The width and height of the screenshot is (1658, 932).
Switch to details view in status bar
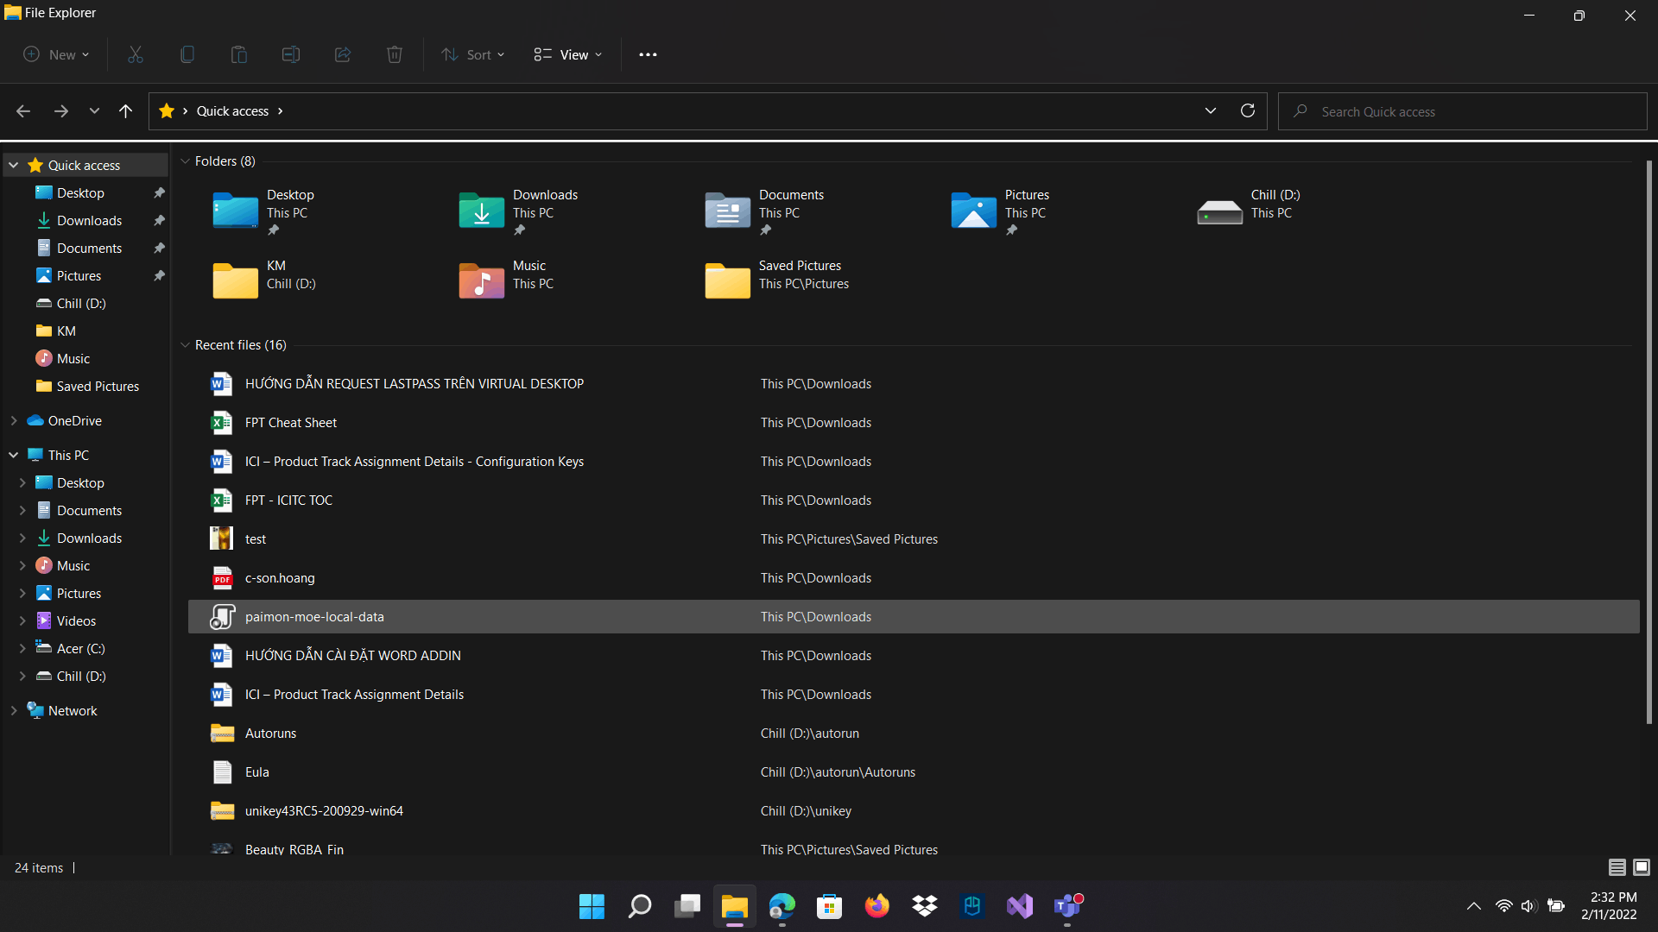pos(1617,867)
